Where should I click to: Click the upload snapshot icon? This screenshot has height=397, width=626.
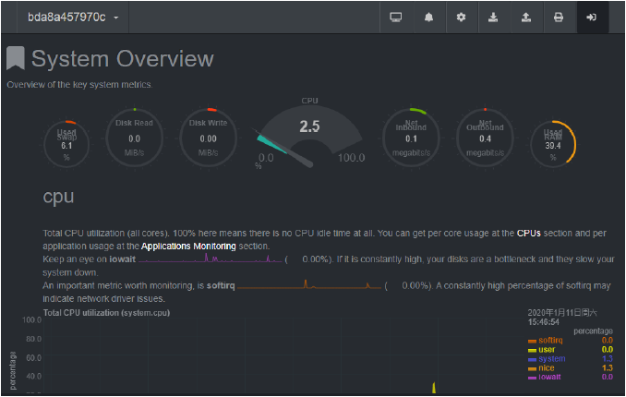[525, 17]
